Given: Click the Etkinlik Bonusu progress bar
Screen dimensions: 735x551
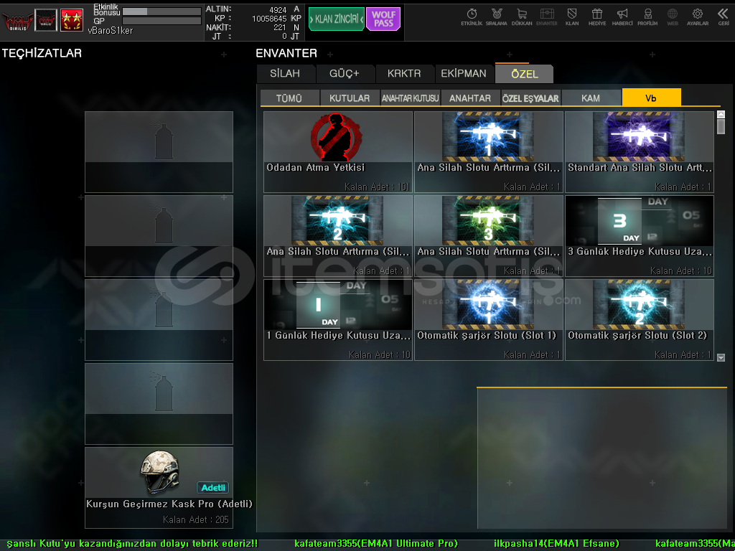Looking at the screenshot, I should click(x=161, y=11).
